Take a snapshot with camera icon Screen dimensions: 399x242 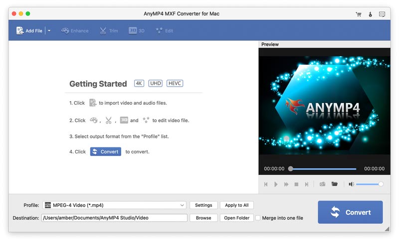[x=322, y=184]
